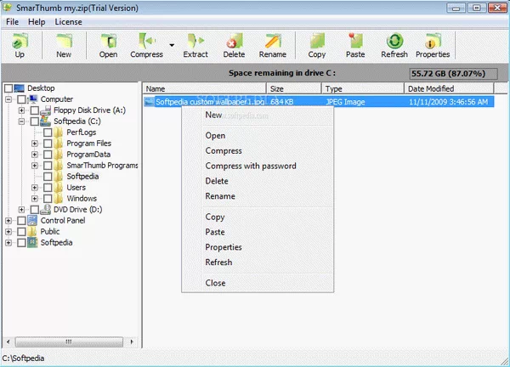510x367 pixels.
Task: Tick the Windows folder checkbox
Action: click(48, 199)
